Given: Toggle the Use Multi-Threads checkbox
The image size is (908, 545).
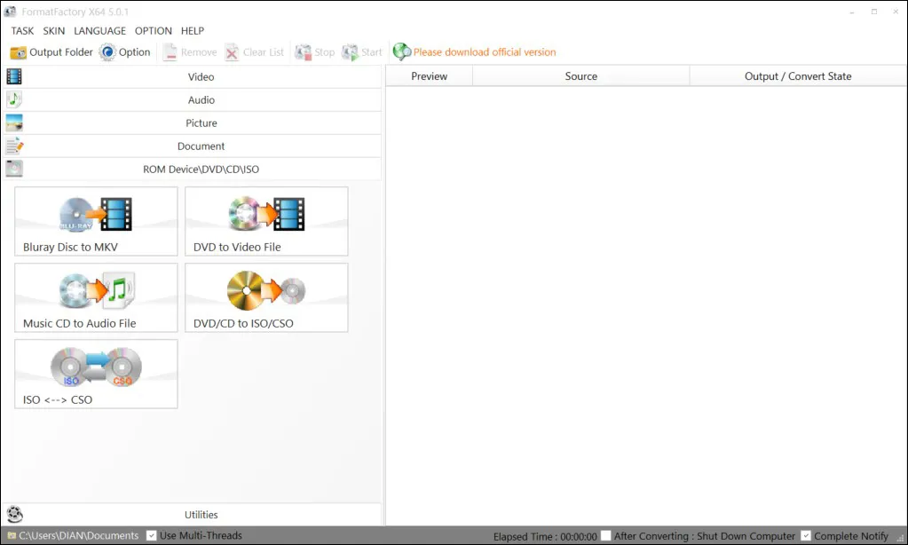Looking at the screenshot, I should pyautogui.click(x=152, y=535).
